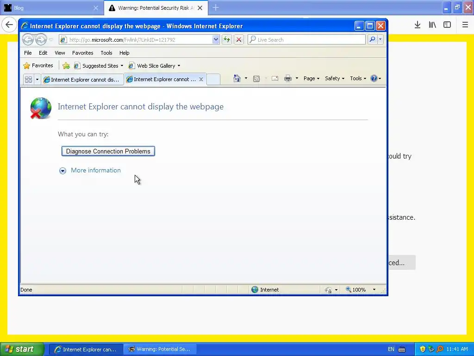Image resolution: width=474 pixels, height=356 pixels.
Task: Open the Safety command menu
Action: (x=334, y=78)
